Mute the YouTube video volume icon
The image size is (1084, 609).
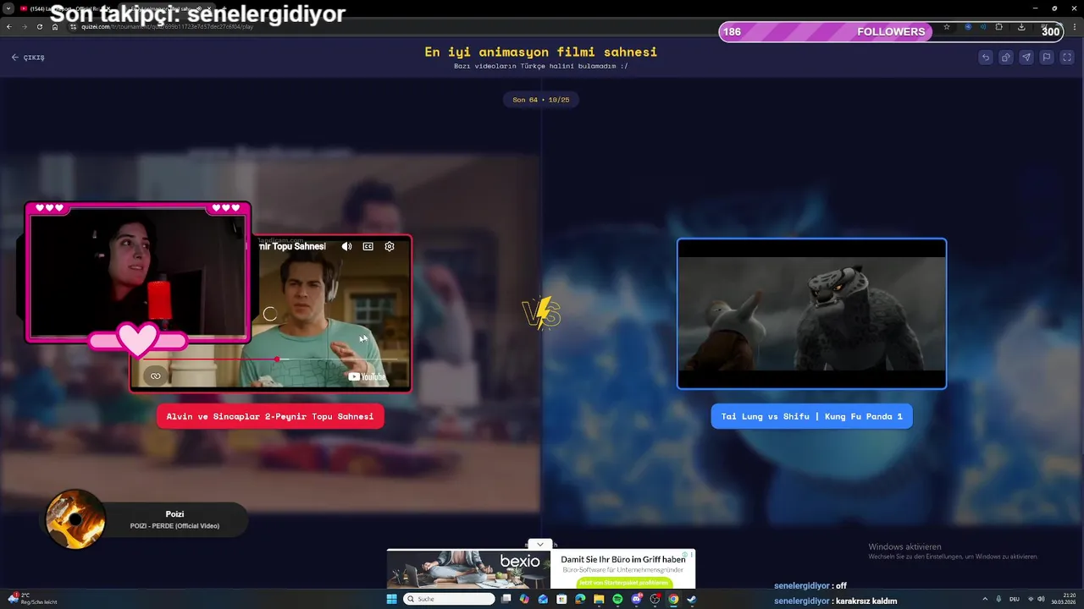coord(346,246)
